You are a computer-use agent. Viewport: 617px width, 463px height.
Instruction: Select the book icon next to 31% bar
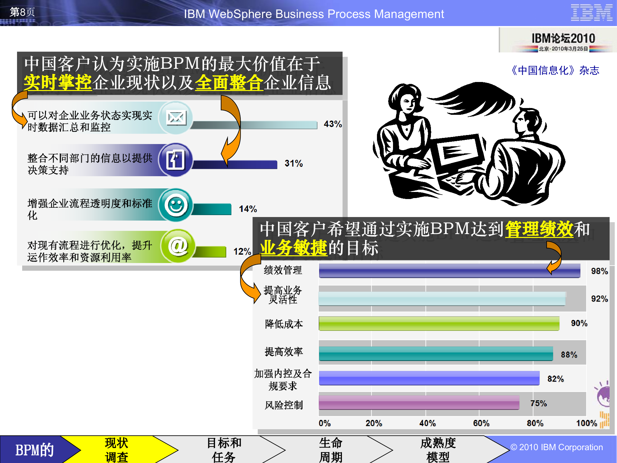(x=175, y=159)
